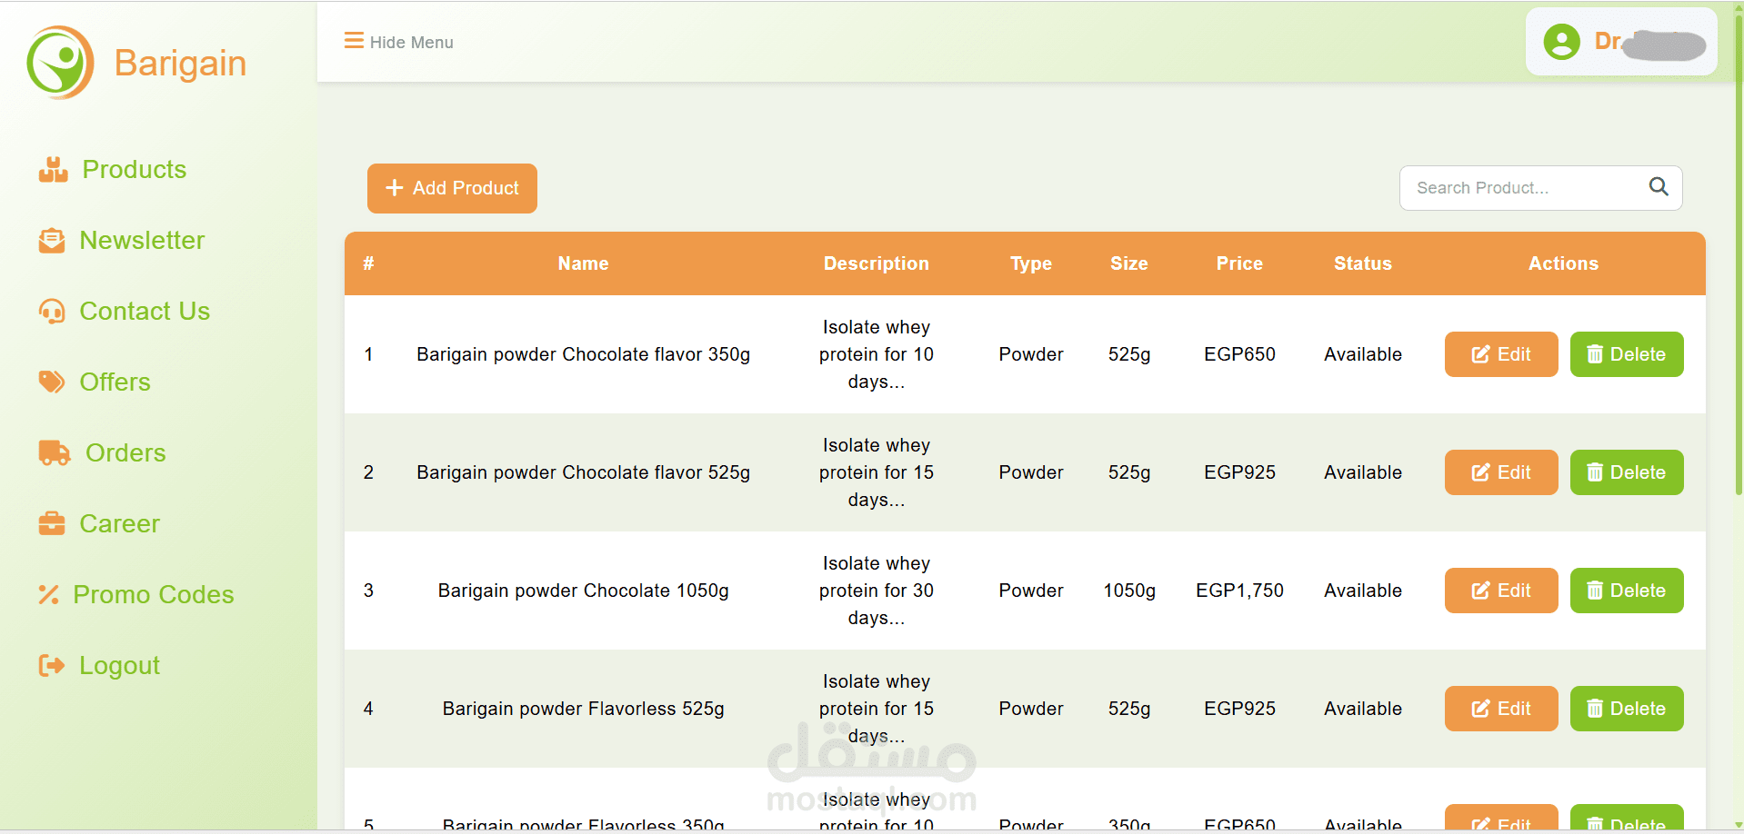
Task: Select product name 'Barigain powder Chocolate 1050g'
Action: coord(583,591)
